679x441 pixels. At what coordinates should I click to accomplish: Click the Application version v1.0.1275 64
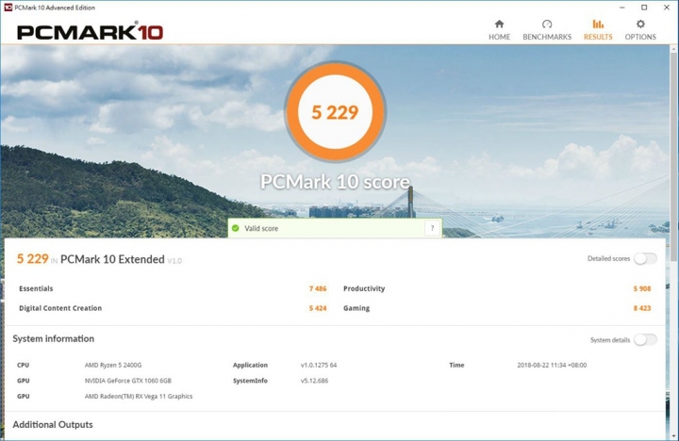319,365
